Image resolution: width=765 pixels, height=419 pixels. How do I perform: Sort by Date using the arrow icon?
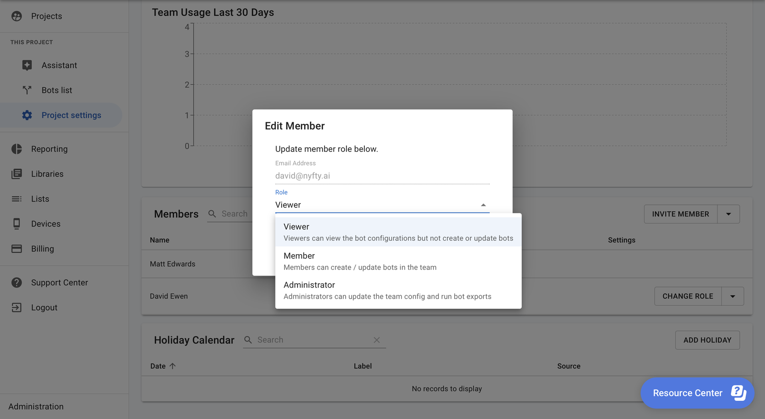173,366
